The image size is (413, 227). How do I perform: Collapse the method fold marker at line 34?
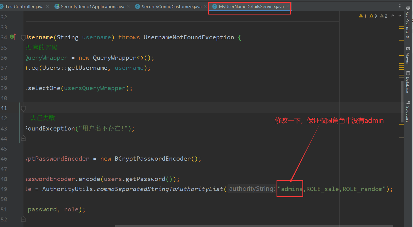pos(23,38)
